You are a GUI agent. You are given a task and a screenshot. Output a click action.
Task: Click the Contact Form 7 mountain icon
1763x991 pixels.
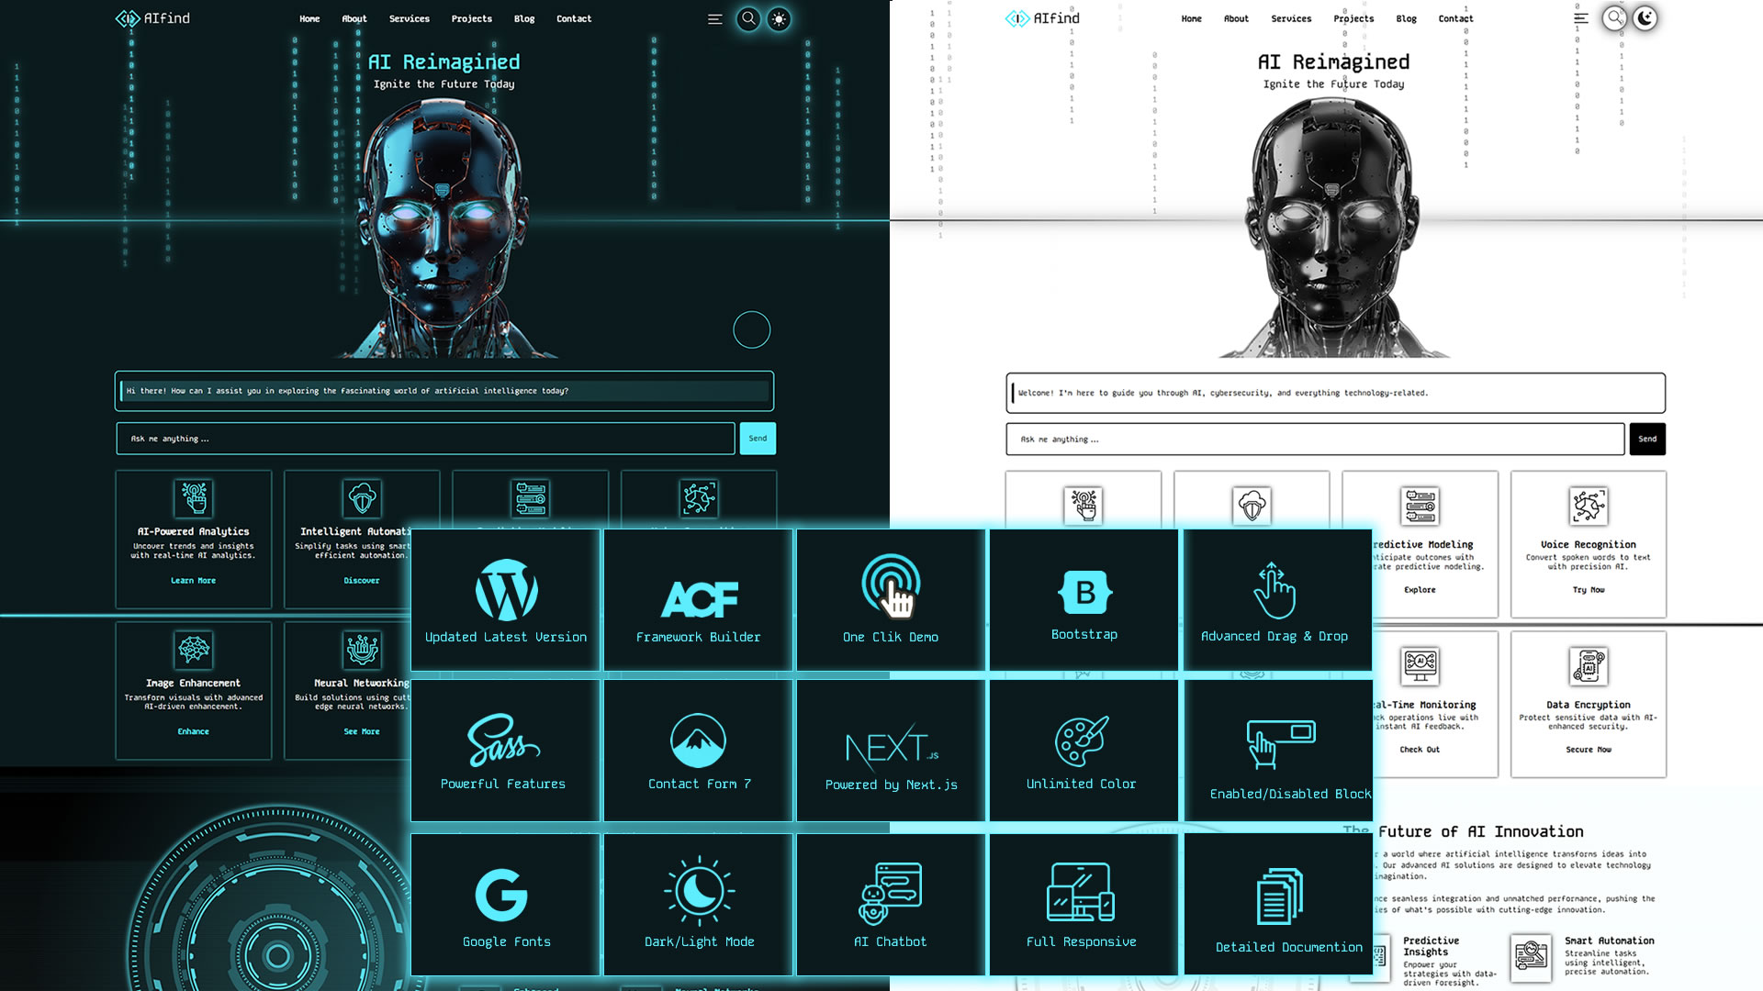pos(698,740)
